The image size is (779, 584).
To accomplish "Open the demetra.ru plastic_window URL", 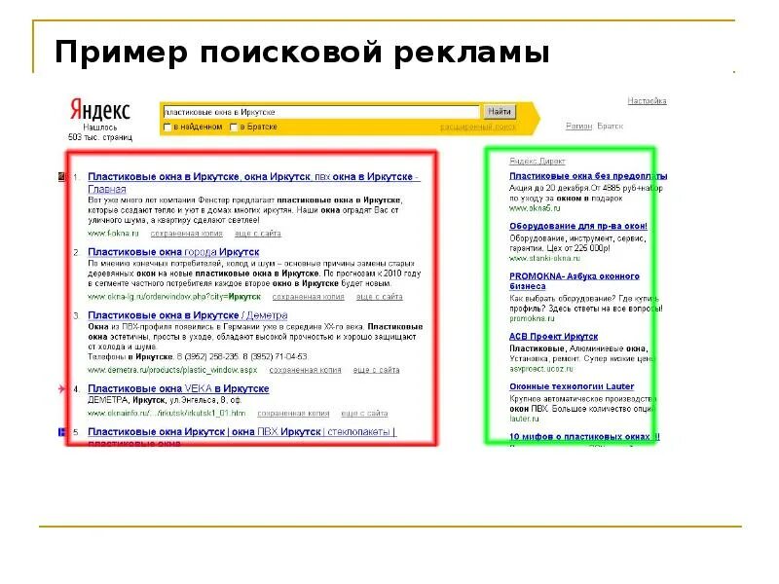I will coord(172,370).
